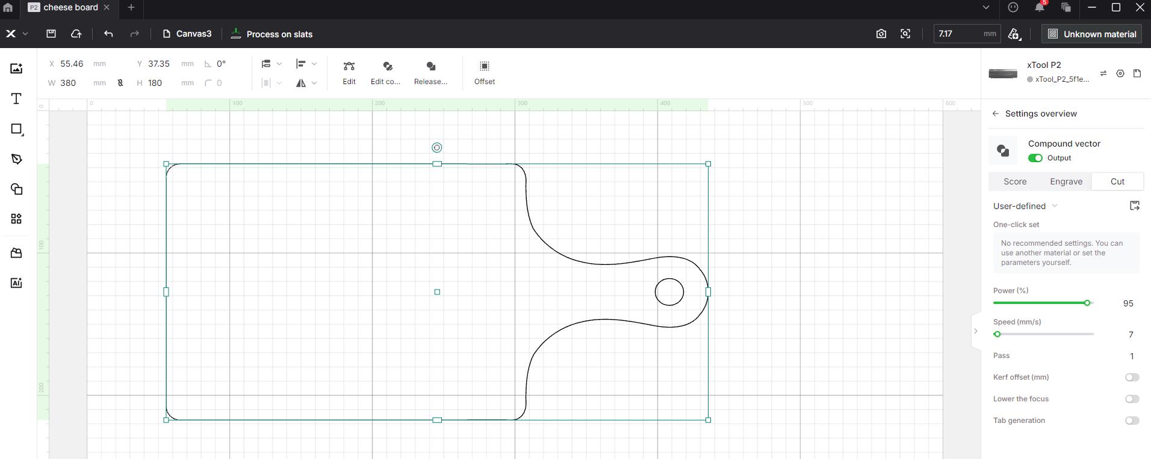Click the Save file icon
Image resolution: width=1151 pixels, height=459 pixels.
pos(51,34)
